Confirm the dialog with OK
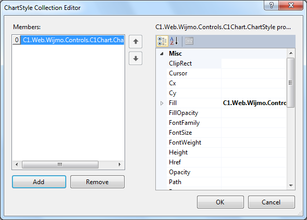Image resolution: width=307 pixels, height=220 pixels. pos(220,202)
